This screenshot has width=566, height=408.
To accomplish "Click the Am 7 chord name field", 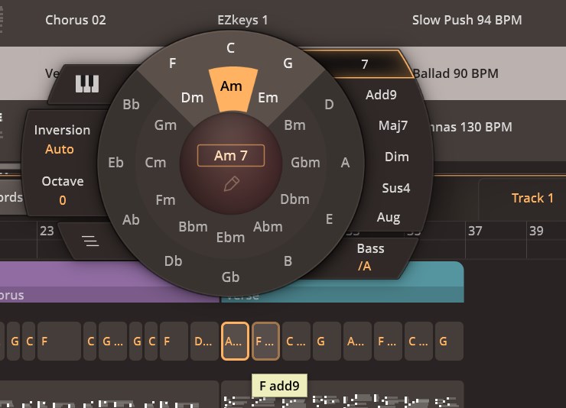I will (231, 156).
